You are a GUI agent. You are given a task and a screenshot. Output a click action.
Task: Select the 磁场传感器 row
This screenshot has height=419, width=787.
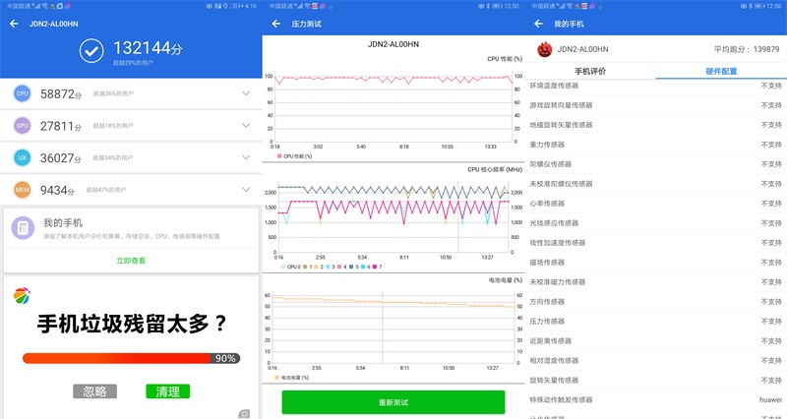click(656, 262)
